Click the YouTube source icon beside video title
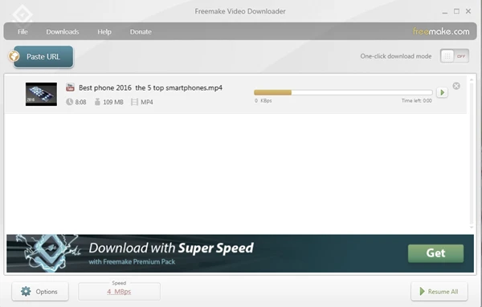The height and width of the screenshot is (307, 482). coord(70,87)
